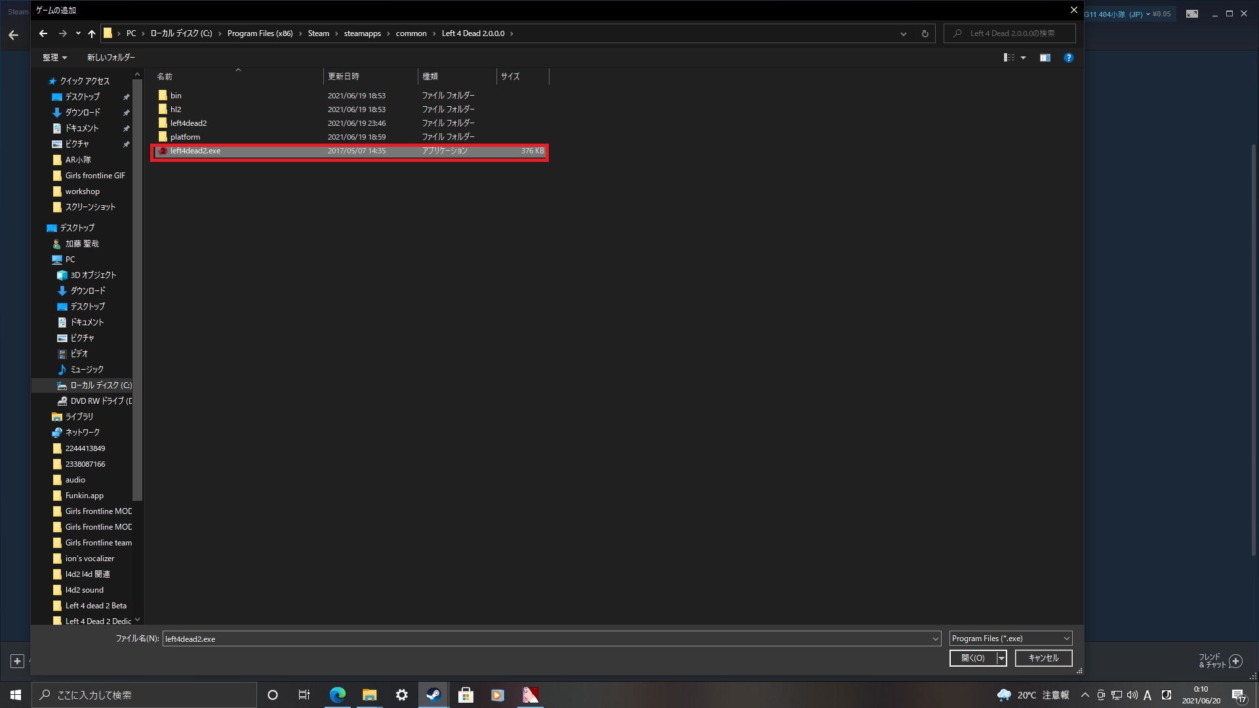The image size is (1259, 708).
Task: Click the Up directory arrow icon
Action: pos(92,33)
